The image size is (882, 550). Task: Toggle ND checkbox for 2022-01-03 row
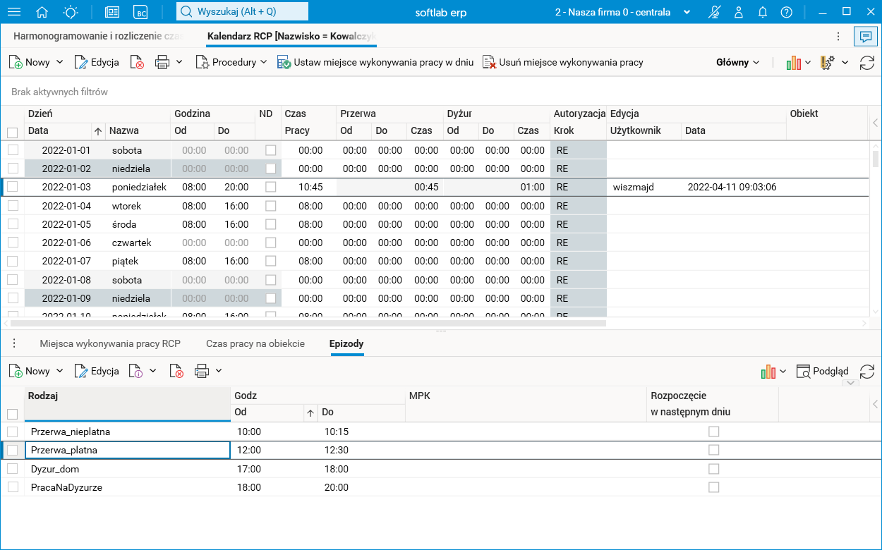[x=270, y=187]
